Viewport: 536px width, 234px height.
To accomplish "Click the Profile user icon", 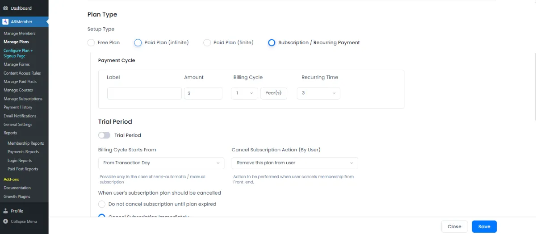I will [x=5, y=211].
